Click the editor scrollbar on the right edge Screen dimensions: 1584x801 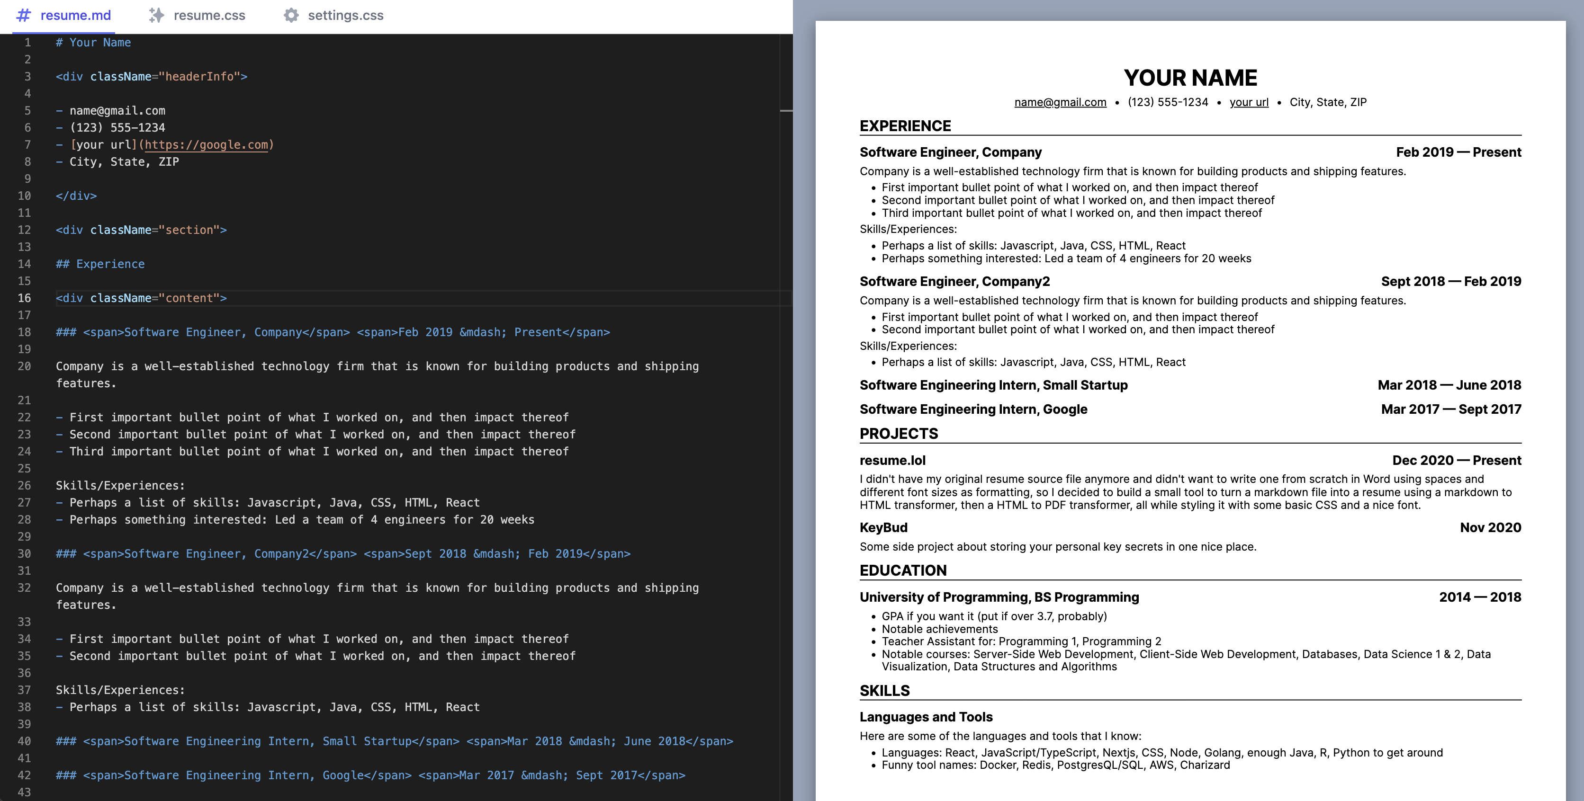click(787, 111)
